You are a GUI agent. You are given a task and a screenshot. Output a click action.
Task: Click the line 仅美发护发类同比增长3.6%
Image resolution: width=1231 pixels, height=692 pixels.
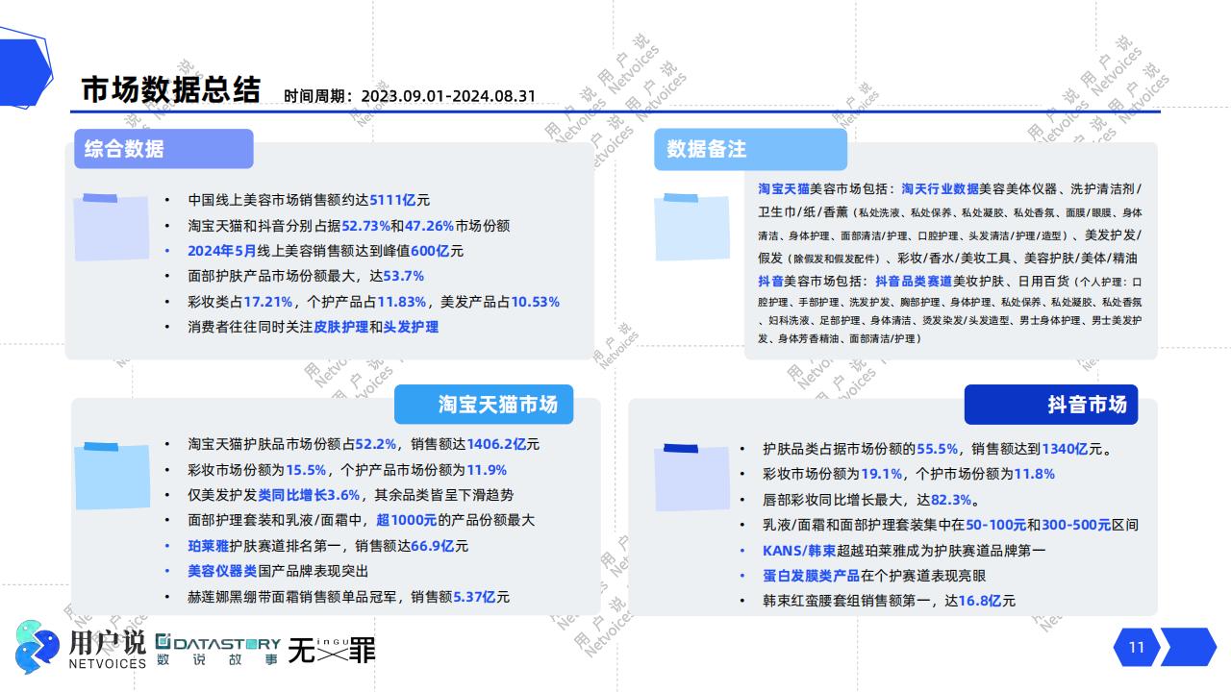click(351, 495)
